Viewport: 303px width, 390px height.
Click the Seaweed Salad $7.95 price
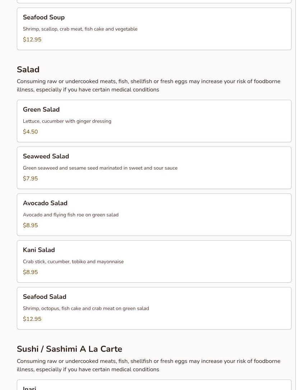30,179
